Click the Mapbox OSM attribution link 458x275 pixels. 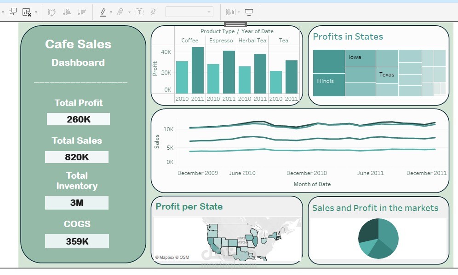[x=172, y=257]
